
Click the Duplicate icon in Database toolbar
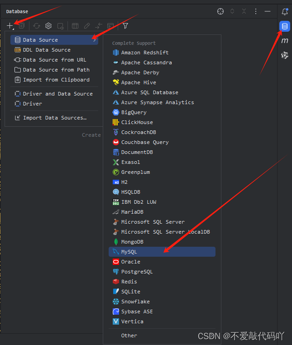(x=22, y=26)
